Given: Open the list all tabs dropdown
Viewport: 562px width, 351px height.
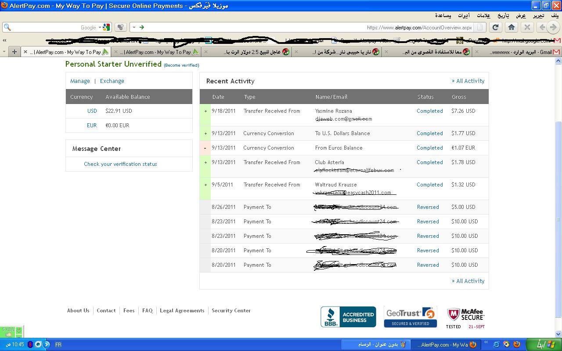Looking at the screenshot, I should [4, 52].
